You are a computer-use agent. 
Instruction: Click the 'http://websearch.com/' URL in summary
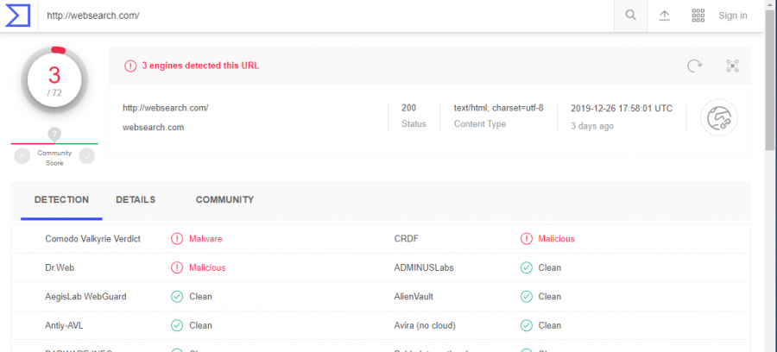[166, 108]
